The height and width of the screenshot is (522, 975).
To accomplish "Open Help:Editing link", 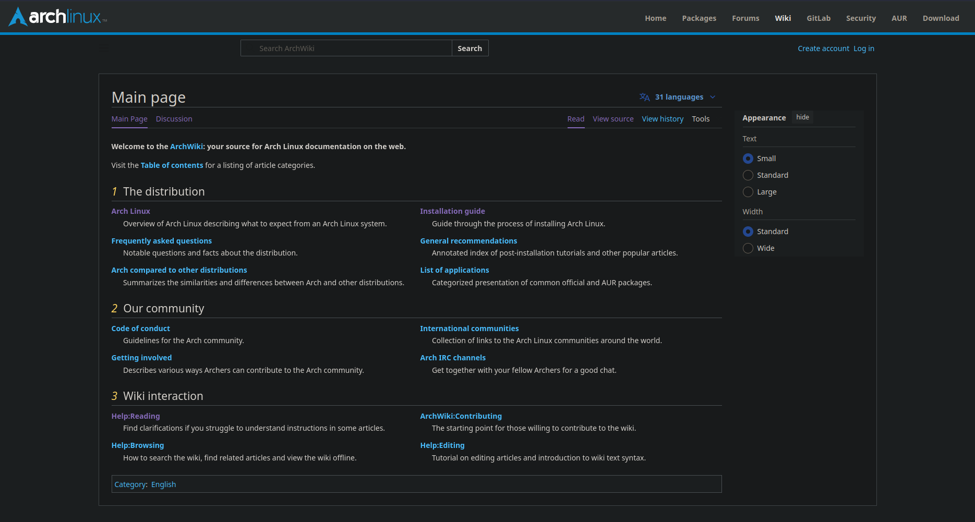I will click(442, 445).
